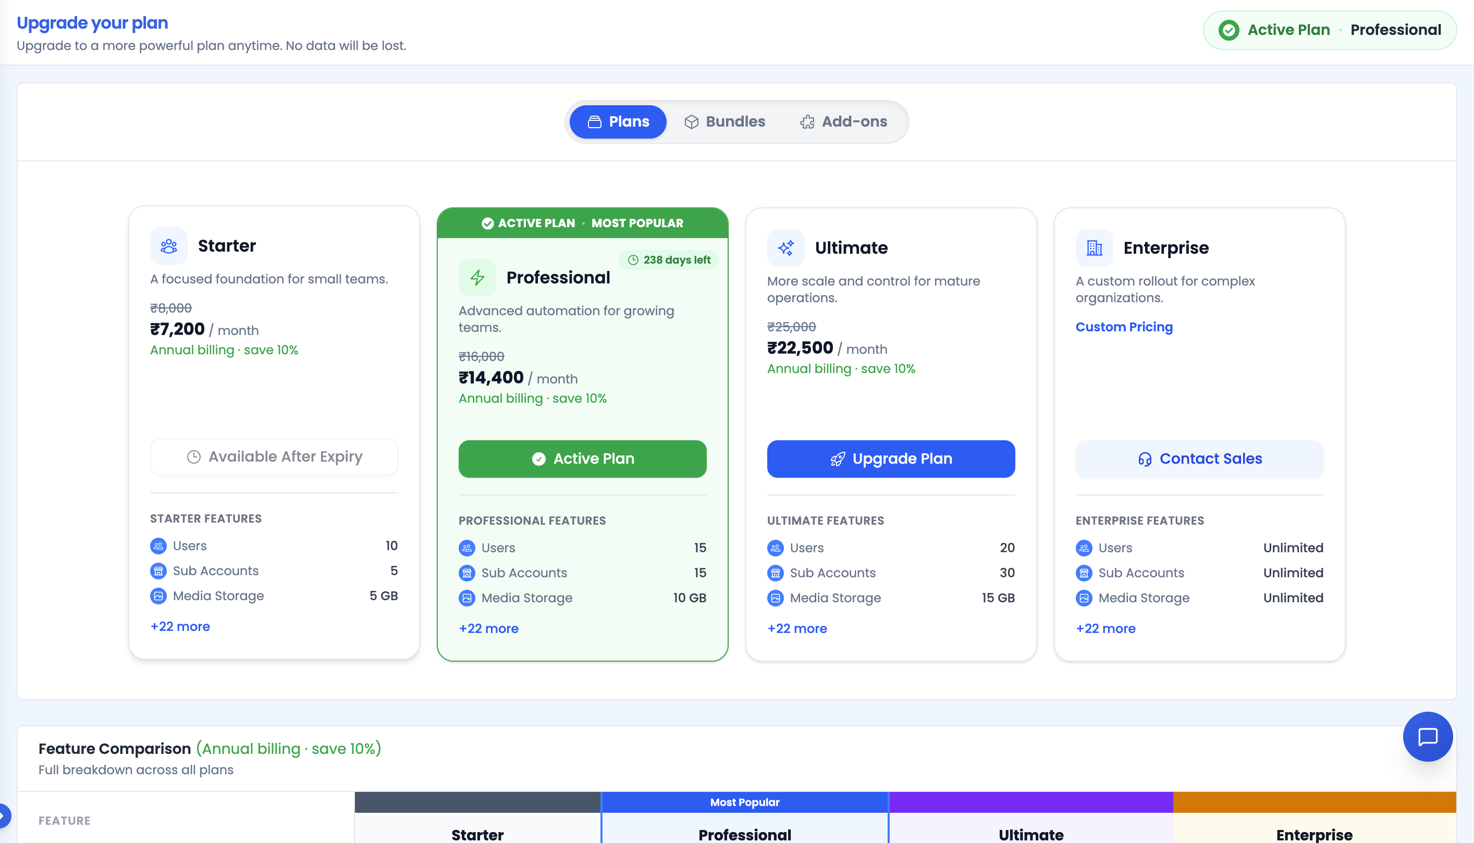Click the clock icon in 238 days left

point(633,260)
